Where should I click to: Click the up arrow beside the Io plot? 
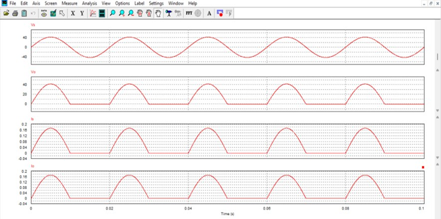tap(437, 164)
